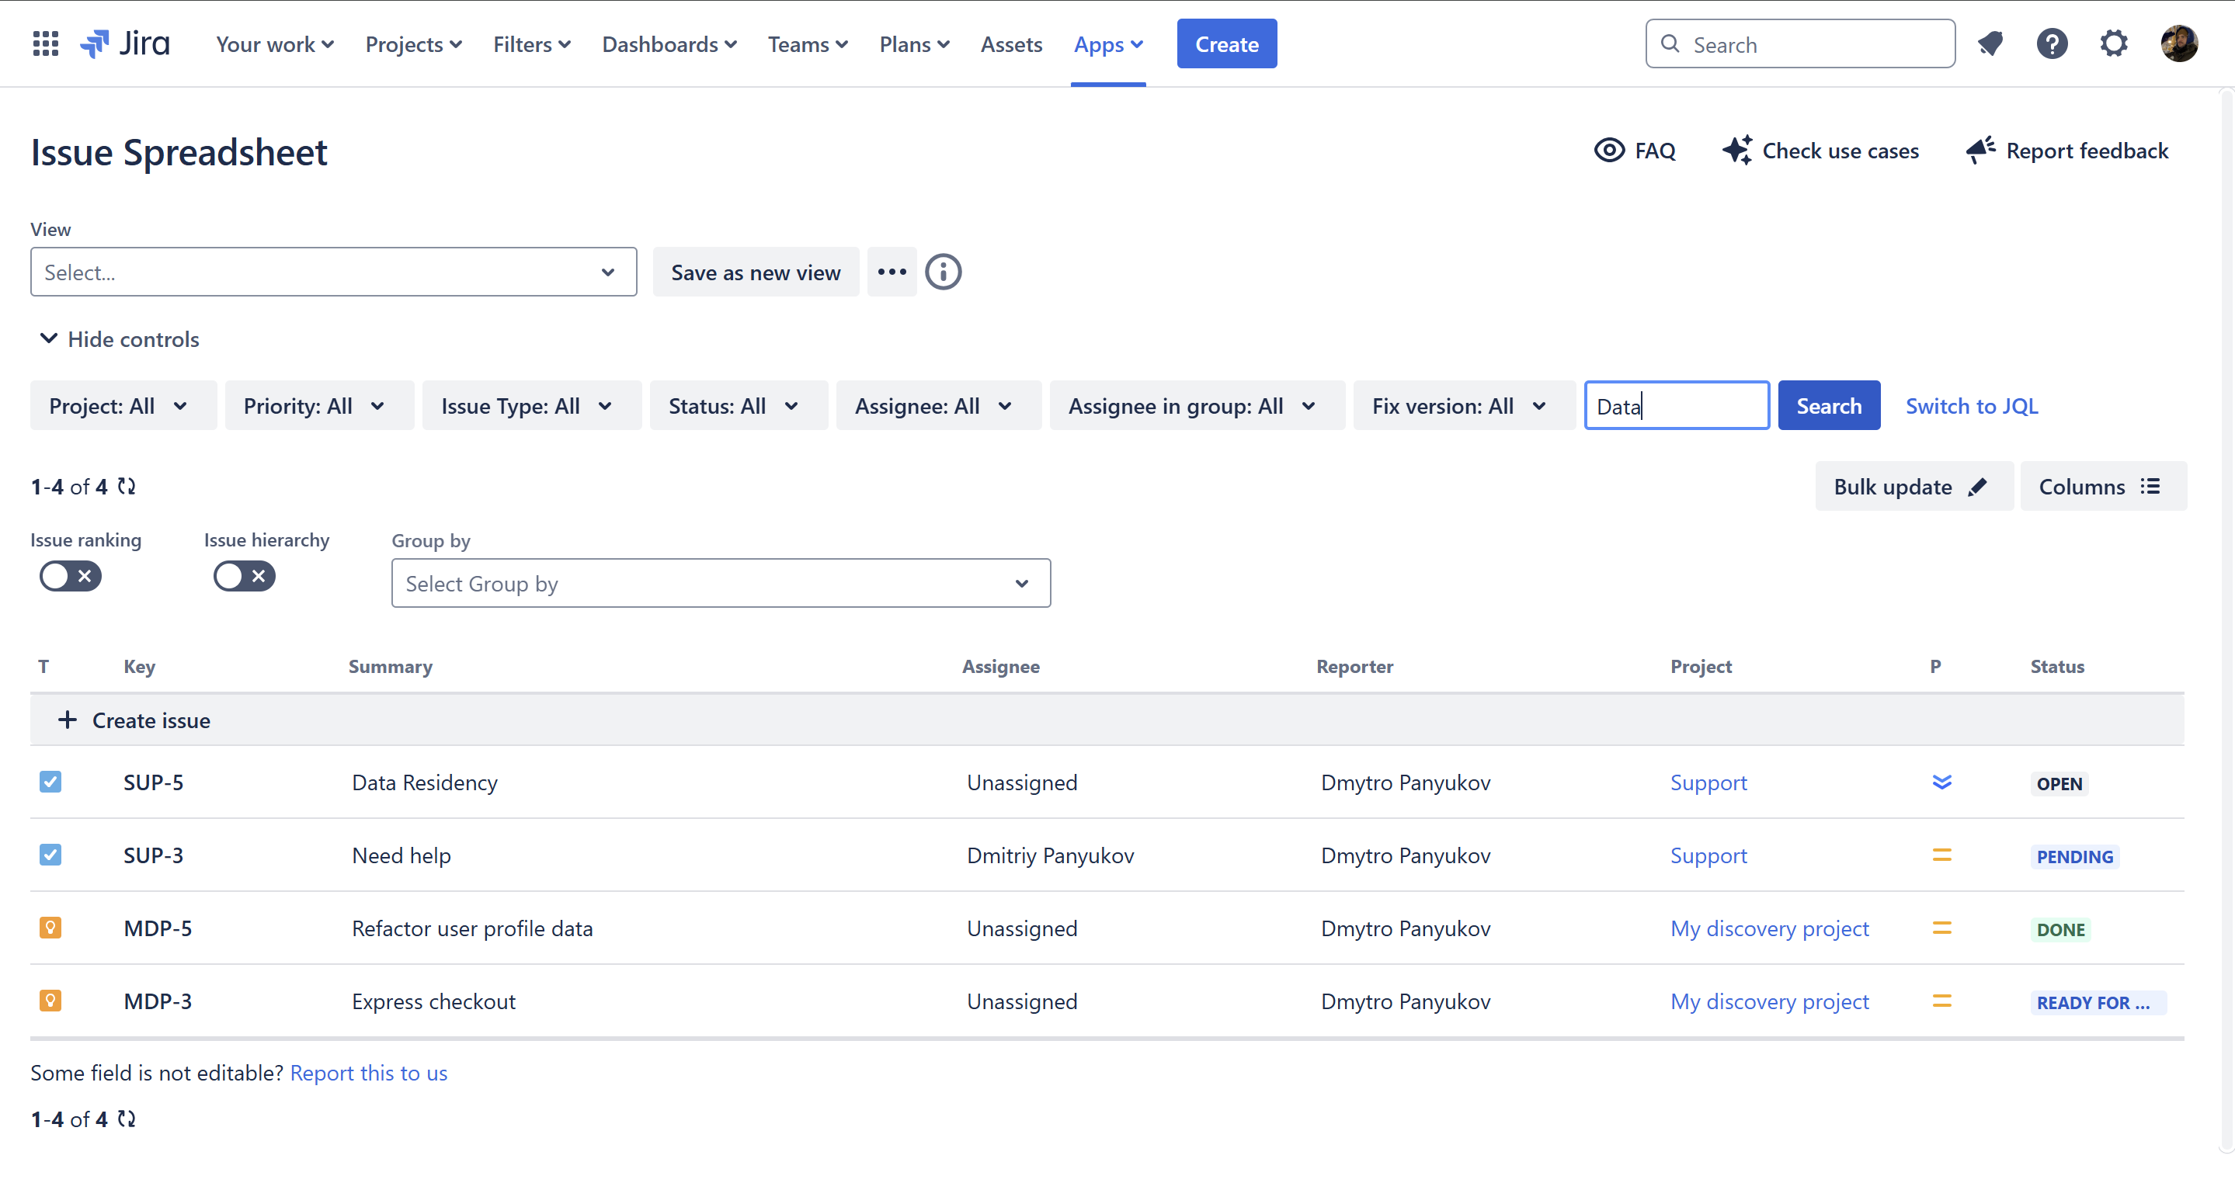Open the help question mark icon

coord(2052,43)
